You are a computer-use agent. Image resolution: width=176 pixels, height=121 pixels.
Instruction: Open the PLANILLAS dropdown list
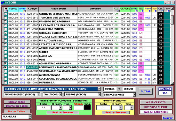coord(30,117)
